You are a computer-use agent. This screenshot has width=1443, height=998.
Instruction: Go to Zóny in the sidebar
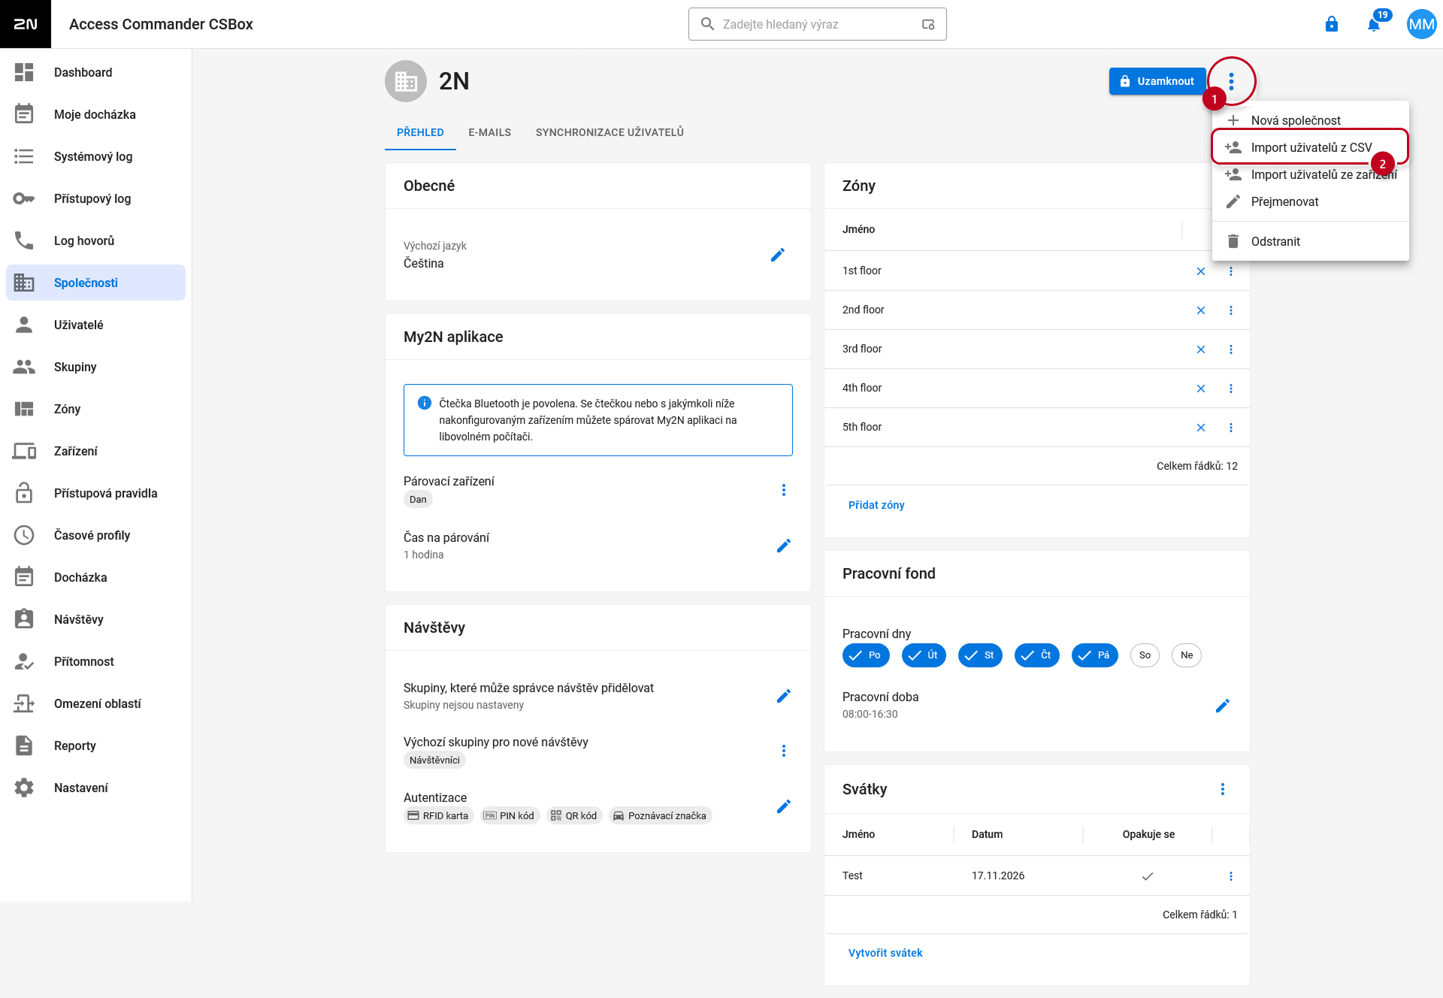(95, 409)
